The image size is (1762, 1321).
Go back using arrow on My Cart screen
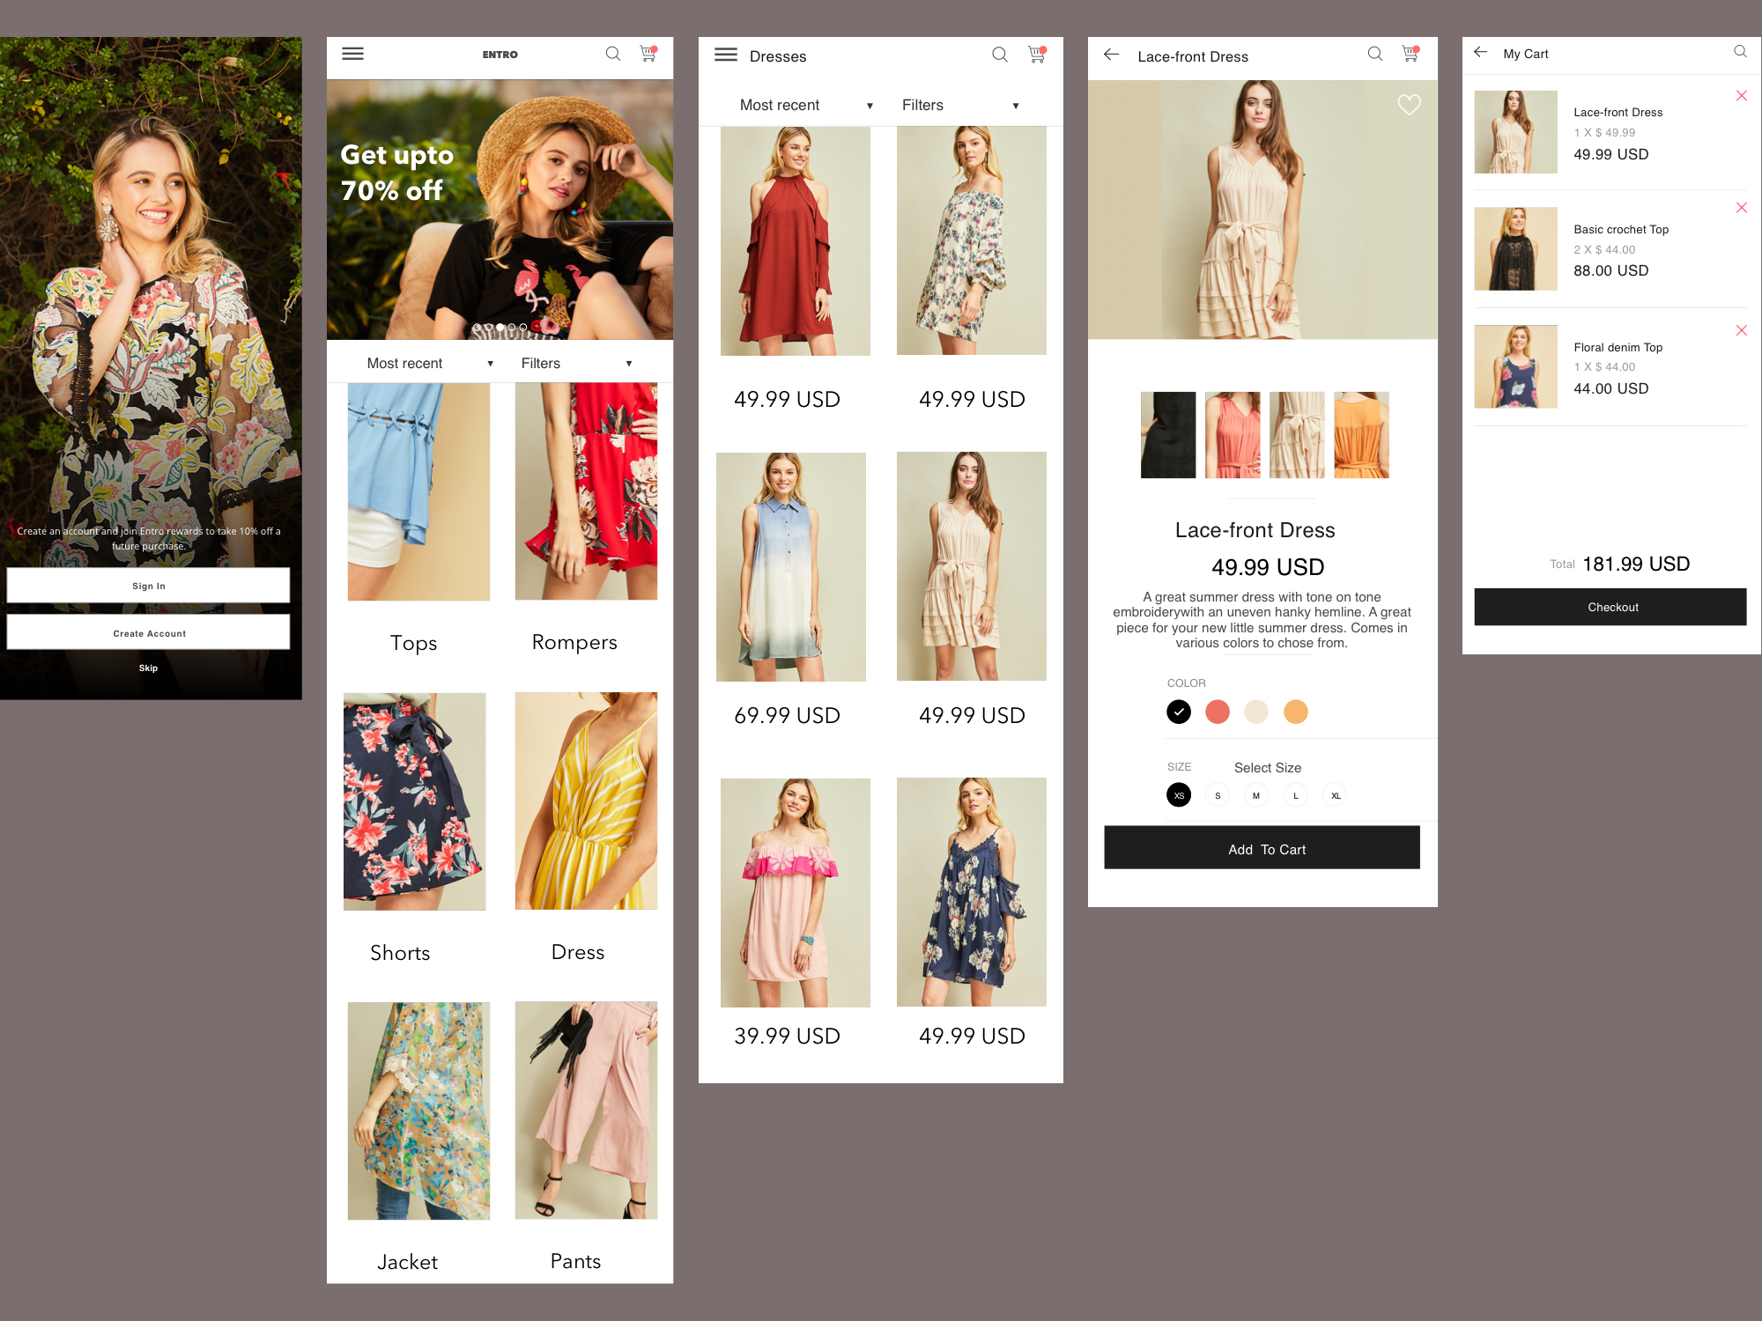1480,53
